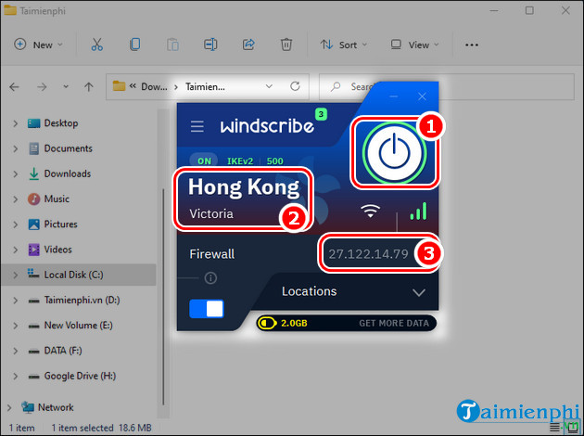Click the Paste icon in Explorer toolbar

[172, 45]
